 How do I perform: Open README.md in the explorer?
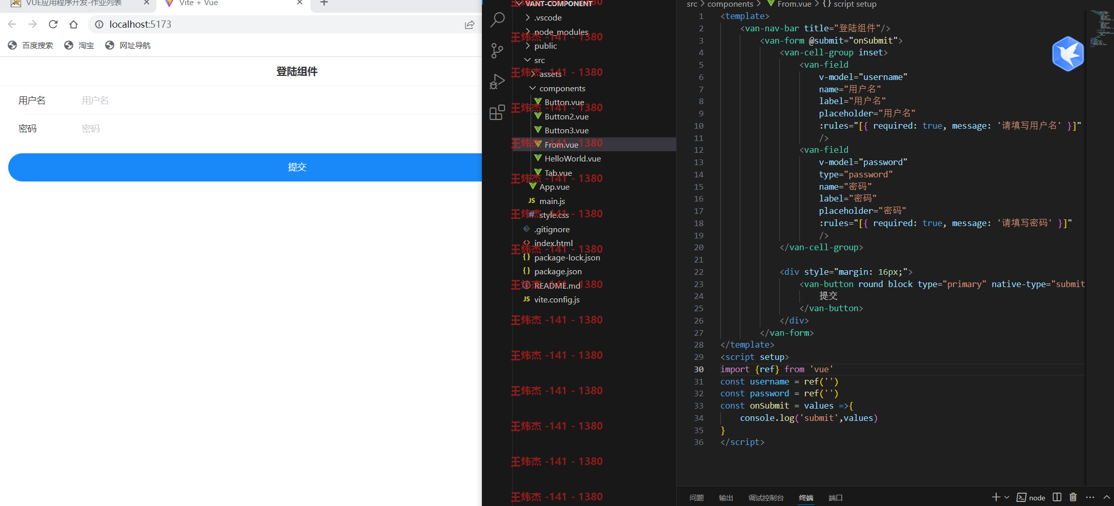(x=557, y=286)
